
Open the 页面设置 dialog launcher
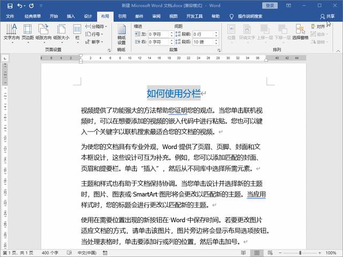[x=109, y=50]
